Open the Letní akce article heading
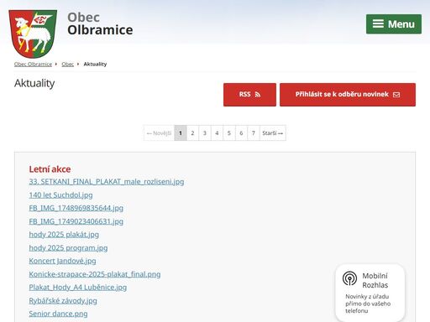 [x=50, y=169]
